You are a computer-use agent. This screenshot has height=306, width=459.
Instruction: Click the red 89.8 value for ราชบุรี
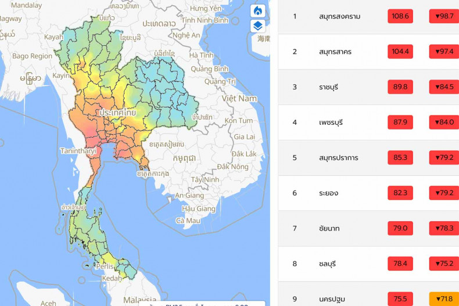400,87
